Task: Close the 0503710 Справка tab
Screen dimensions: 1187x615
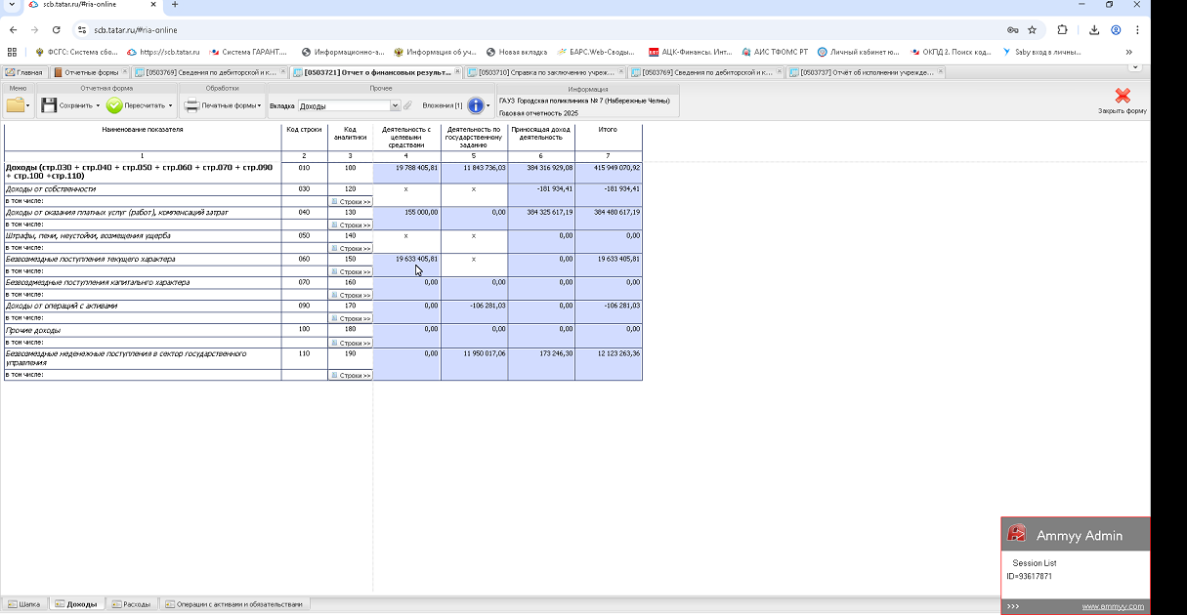Action: click(x=620, y=72)
